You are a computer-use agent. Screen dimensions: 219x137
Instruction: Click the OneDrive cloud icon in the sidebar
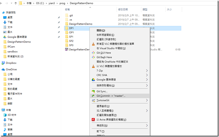pos(3,69)
